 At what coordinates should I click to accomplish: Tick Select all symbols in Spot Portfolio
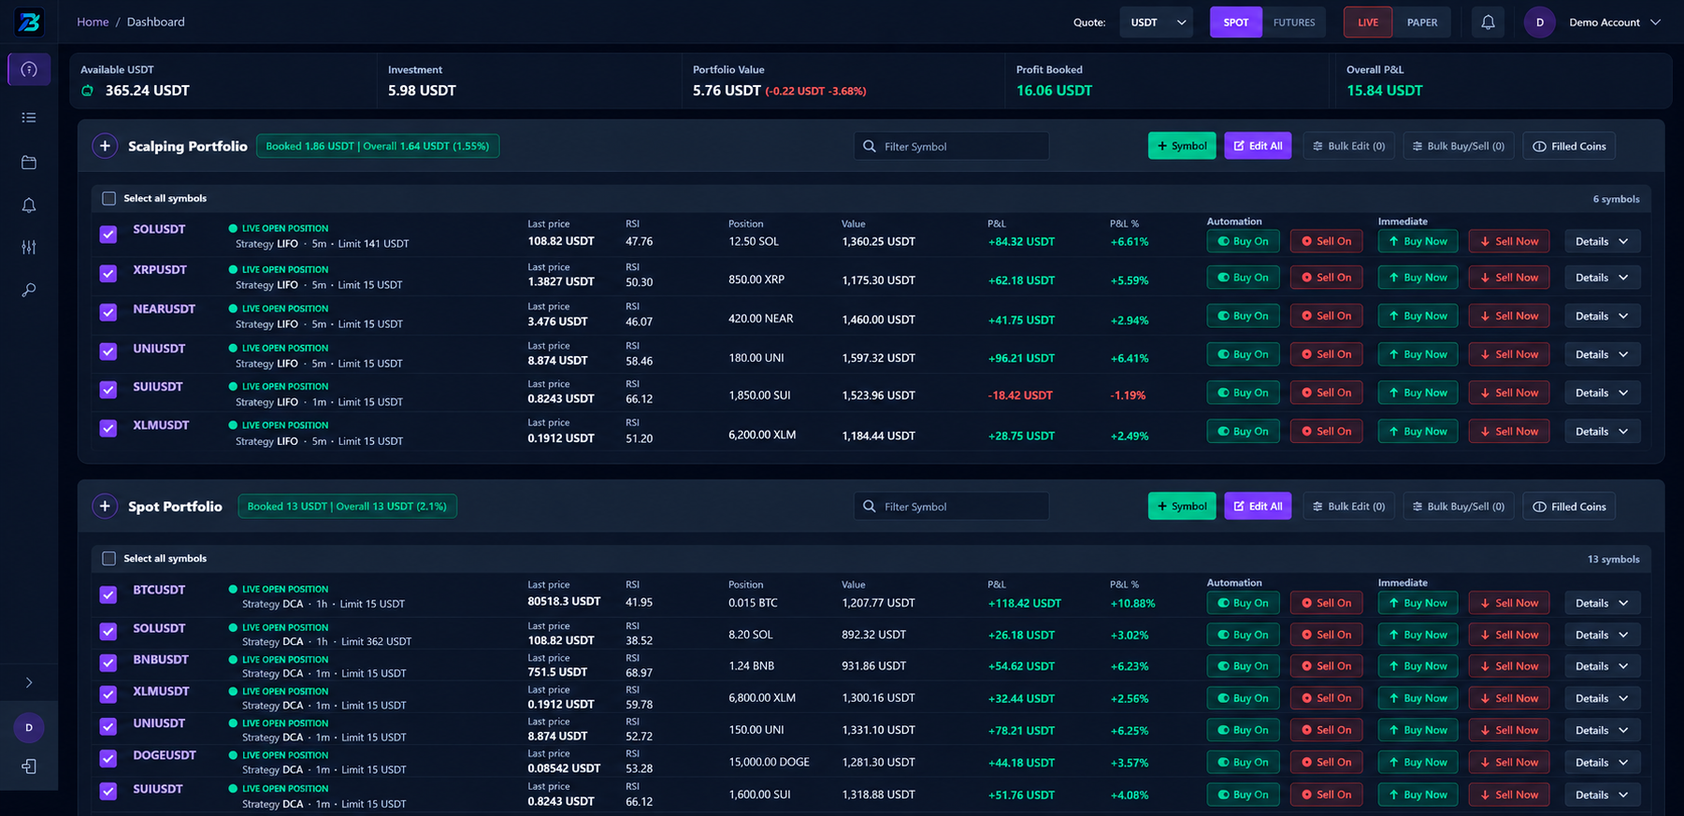coord(108,559)
